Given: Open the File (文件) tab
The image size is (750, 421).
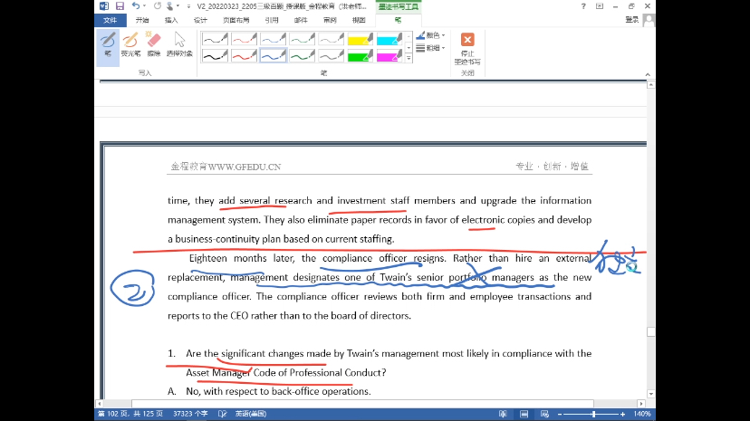Looking at the screenshot, I should (110, 19).
